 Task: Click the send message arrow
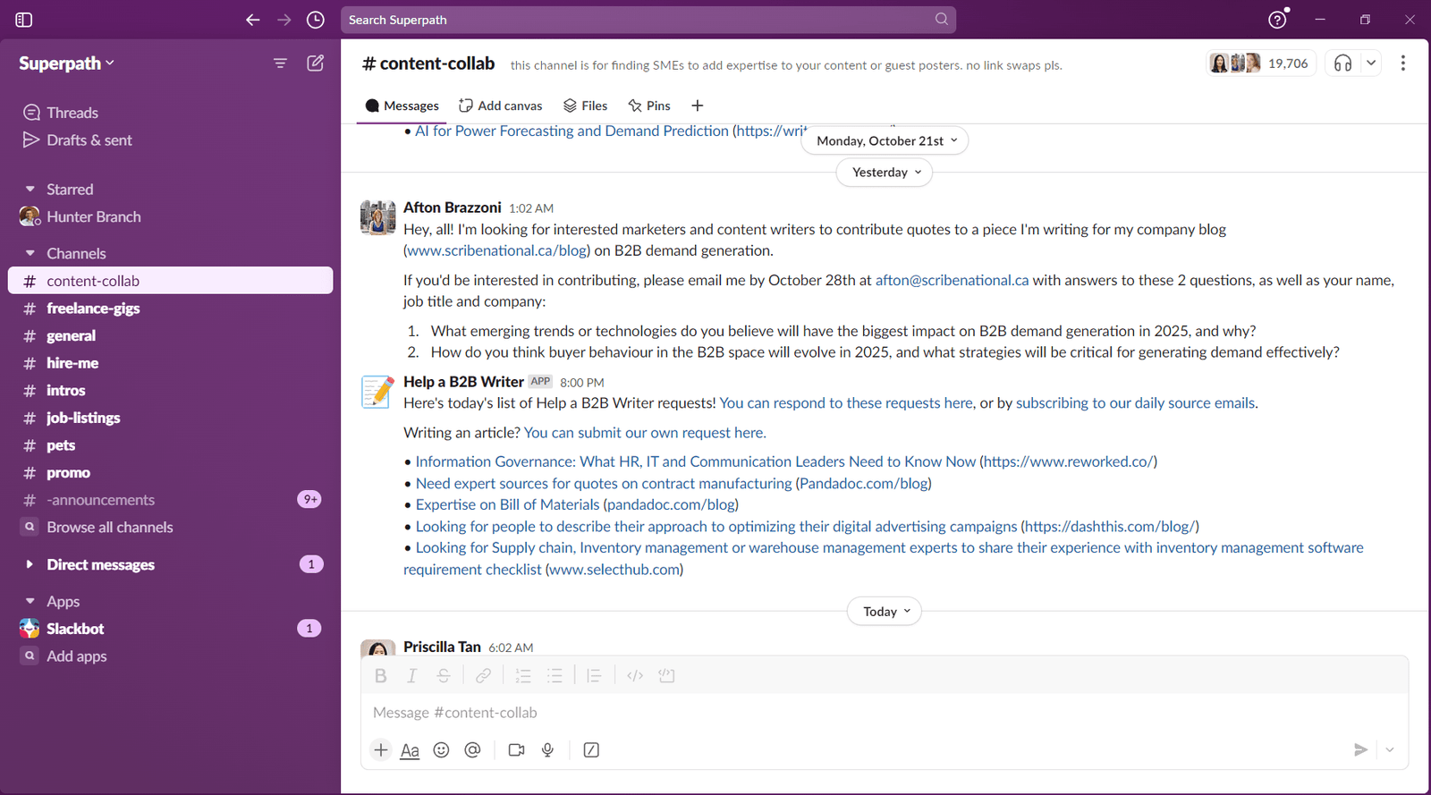[1360, 750]
